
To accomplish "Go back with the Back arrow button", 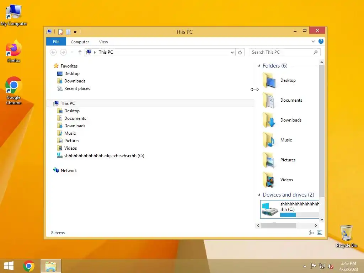I will pyautogui.click(x=53, y=52).
